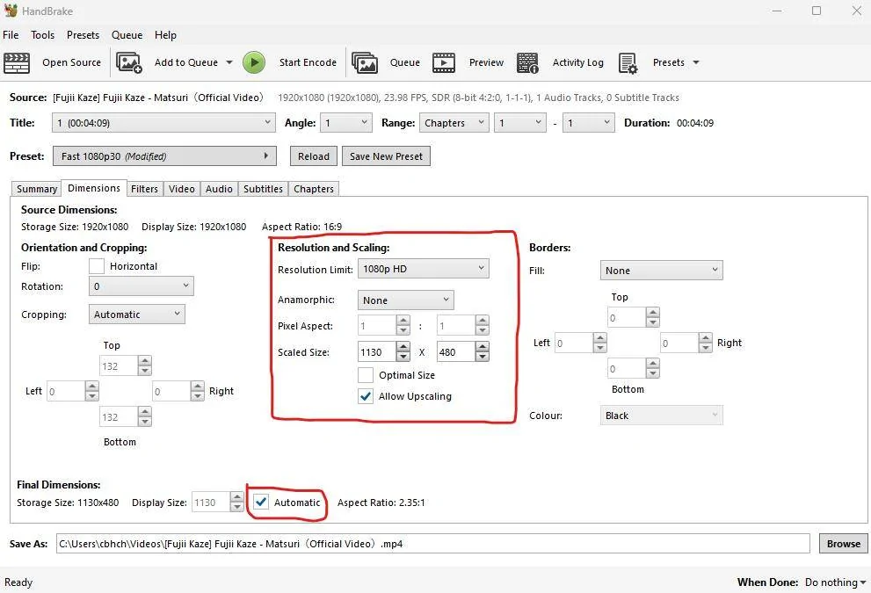
Task: Open the Anamorphic None dropdown
Action: point(405,300)
